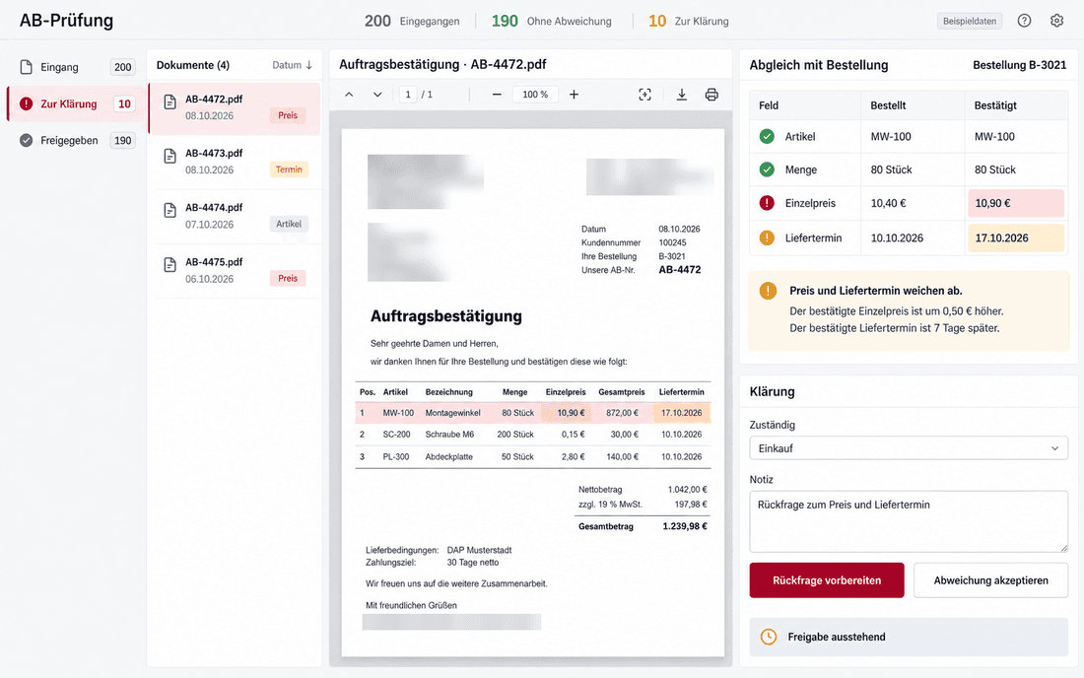
Task: Click AB-4472 number in PDF header
Action: pyautogui.click(x=680, y=270)
